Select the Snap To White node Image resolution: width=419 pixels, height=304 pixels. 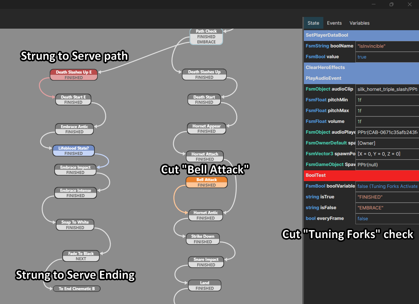pos(75,222)
